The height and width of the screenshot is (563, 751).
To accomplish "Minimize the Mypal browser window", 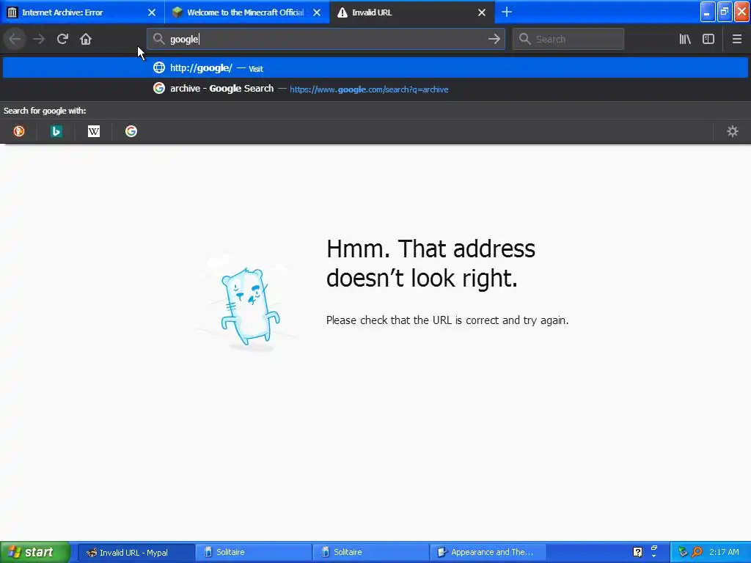I will point(708,12).
